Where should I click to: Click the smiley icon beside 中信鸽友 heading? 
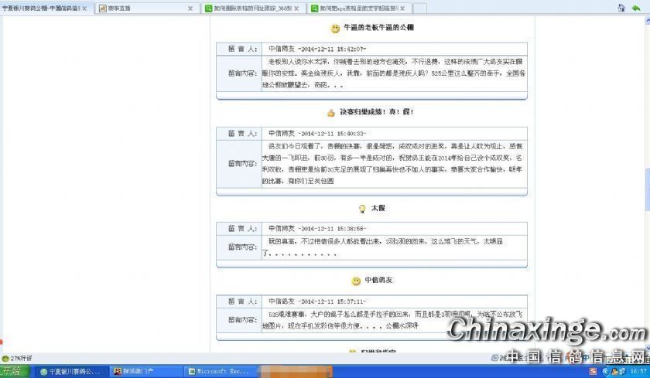(355, 281)
